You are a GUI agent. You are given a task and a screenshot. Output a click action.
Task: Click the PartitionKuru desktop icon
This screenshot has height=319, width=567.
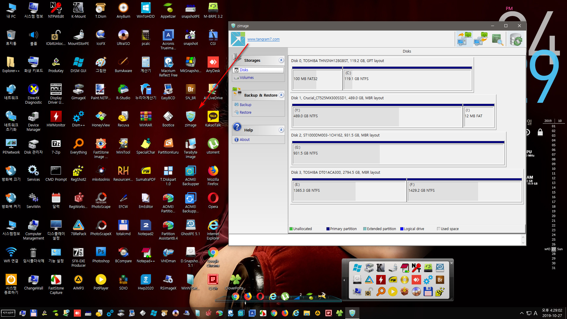168,146
